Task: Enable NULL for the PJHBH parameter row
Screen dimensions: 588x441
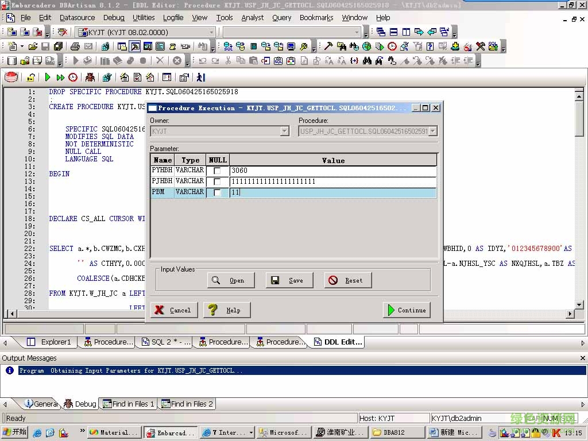Action: coord(216,181)
